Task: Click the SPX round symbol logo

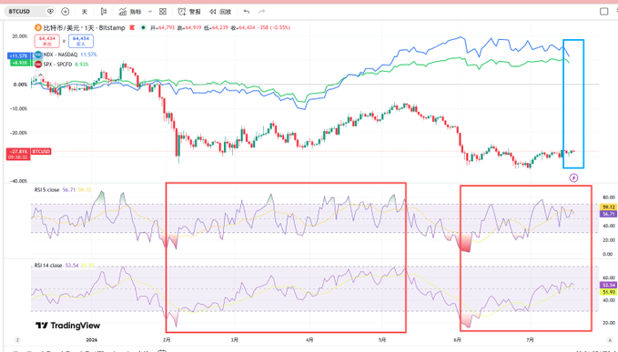Action: (38, 65)
